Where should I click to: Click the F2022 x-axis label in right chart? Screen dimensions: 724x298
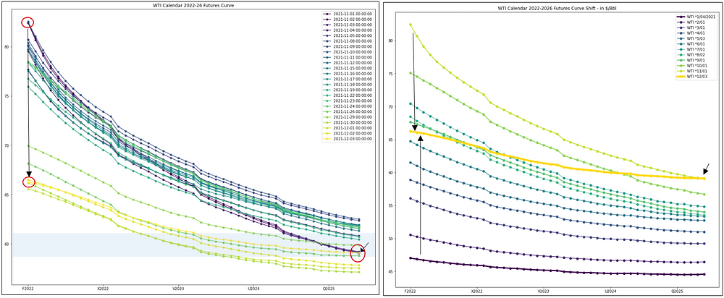click(410, 292)
